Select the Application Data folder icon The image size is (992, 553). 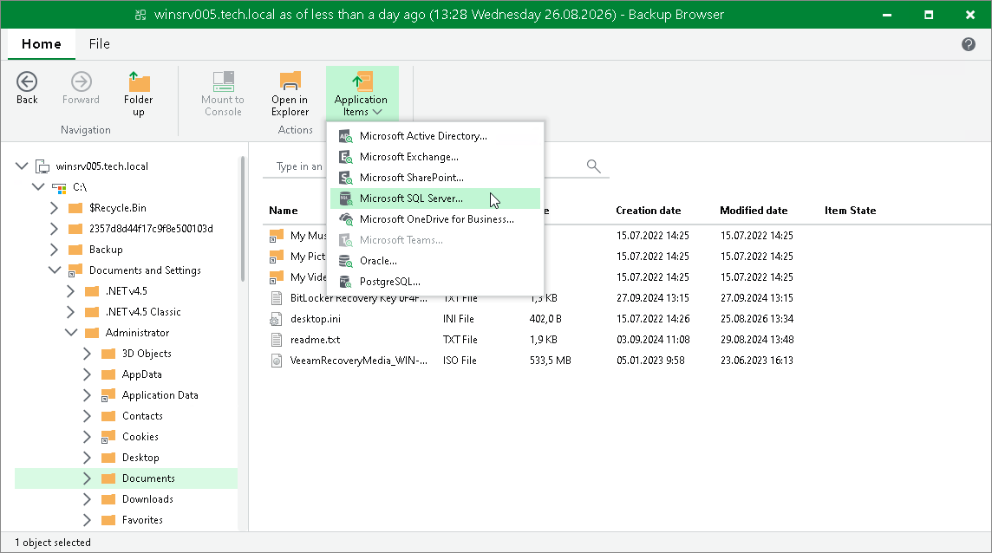(108, 395)
